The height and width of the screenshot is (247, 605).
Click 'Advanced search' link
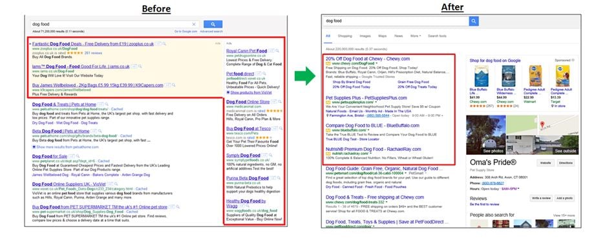(211, 31)
